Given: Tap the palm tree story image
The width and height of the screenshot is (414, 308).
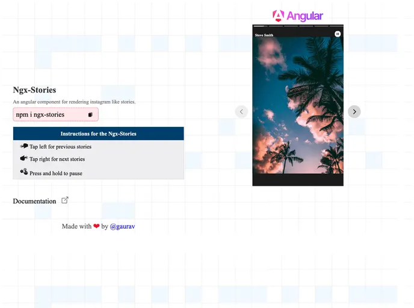Looking at the screenshot, I should 298,105.
